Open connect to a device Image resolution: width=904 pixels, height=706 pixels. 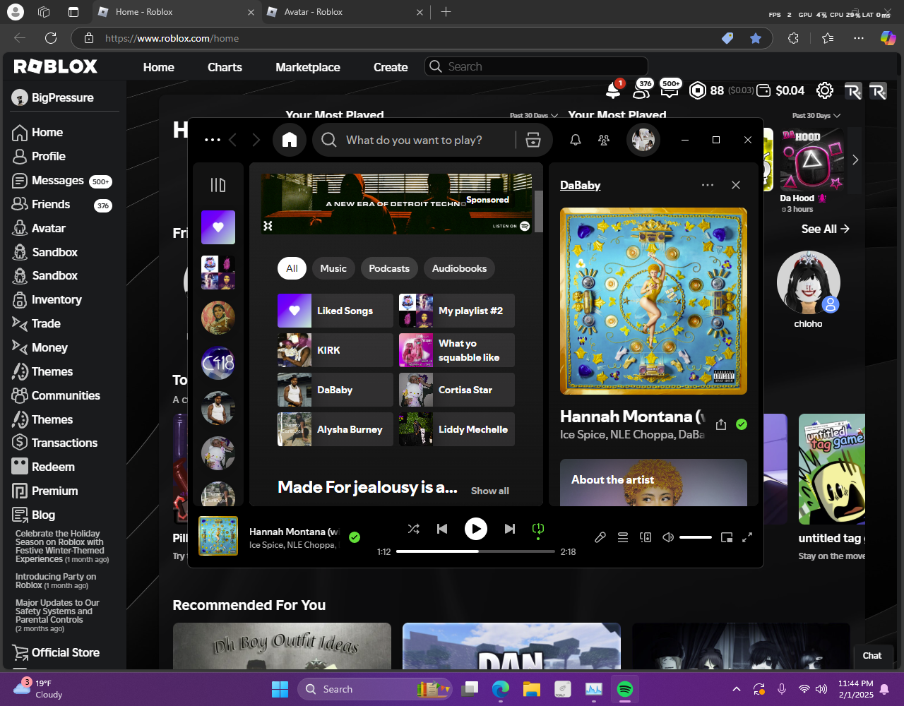click(x=646, y=537)
